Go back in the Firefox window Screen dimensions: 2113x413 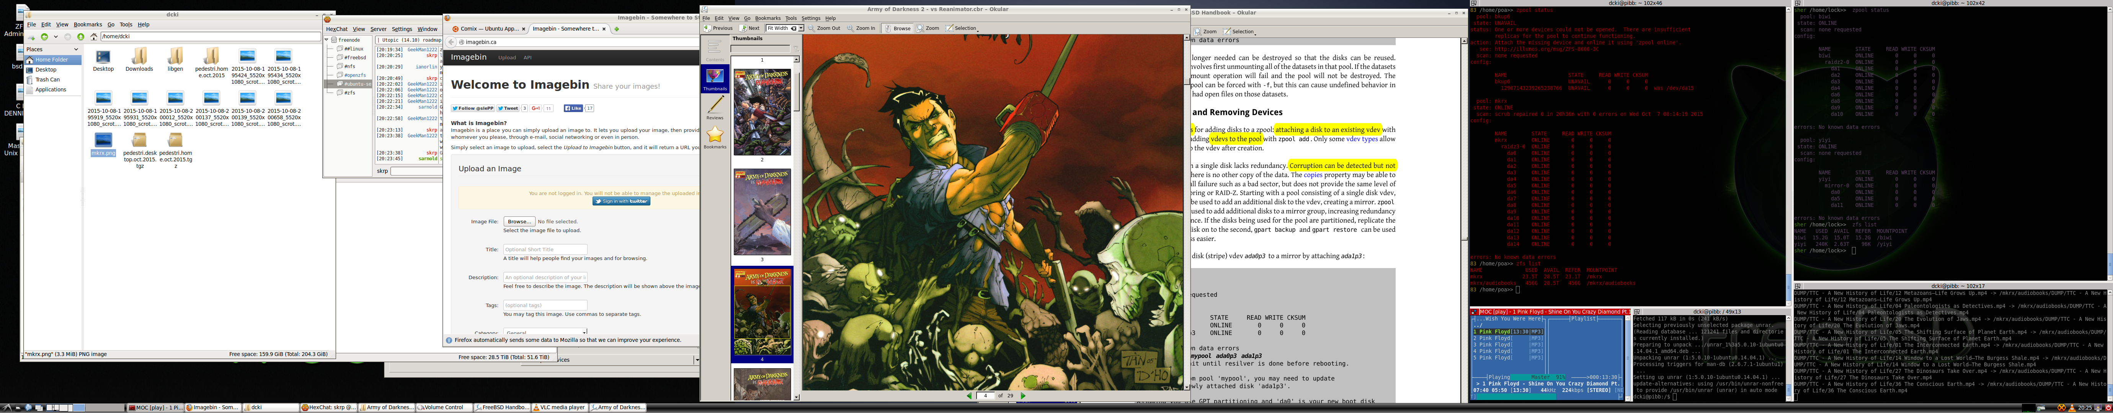(x=451, y=42)
